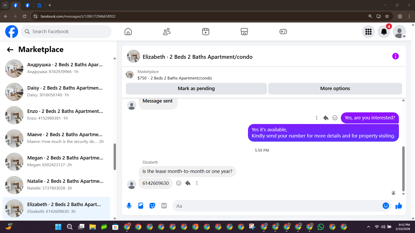The width and height of the screenshot is (415, 233).
Task: React to 'Yes, are you interested?' message
Action: pos(335,118)
